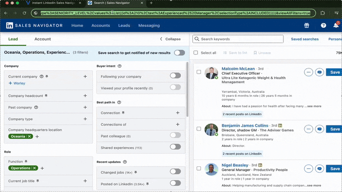This screenshot has height=192, width=342.
Task: Click into Search keywords field
Action: pyautogui.click(x=238, y=39)
